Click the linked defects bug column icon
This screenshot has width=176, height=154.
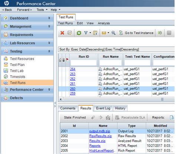[63, 60]
